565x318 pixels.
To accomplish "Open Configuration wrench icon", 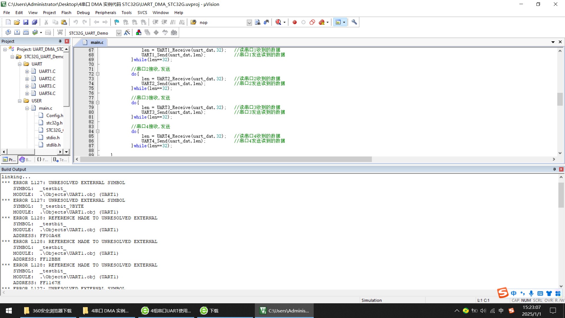I will pos(354,22).
